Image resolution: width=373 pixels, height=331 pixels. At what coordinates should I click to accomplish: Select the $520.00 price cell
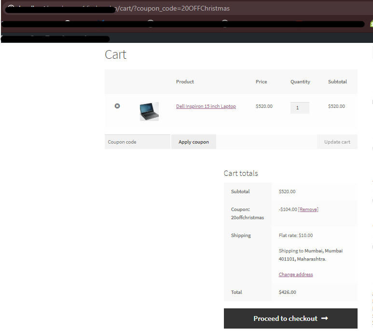264,106
